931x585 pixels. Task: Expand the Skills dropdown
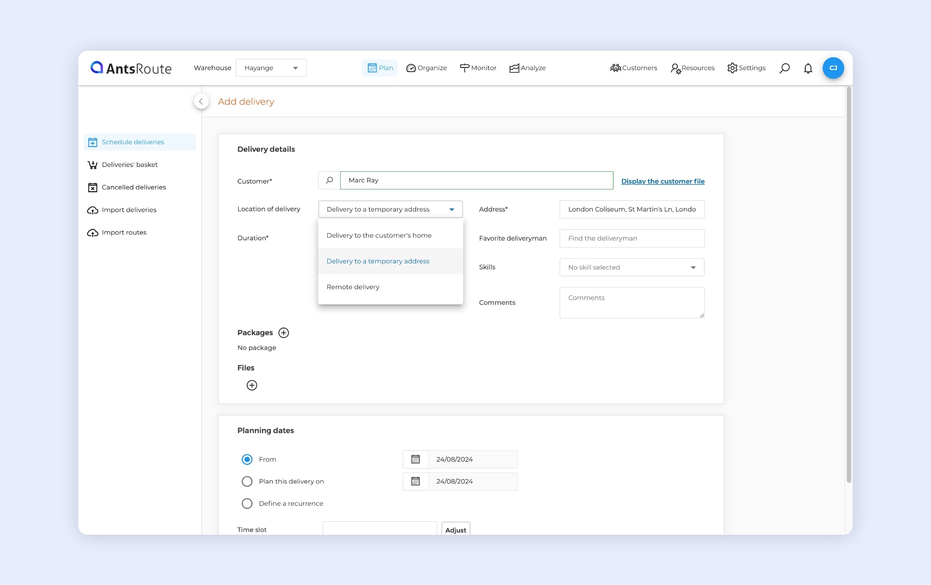(632, 268)
